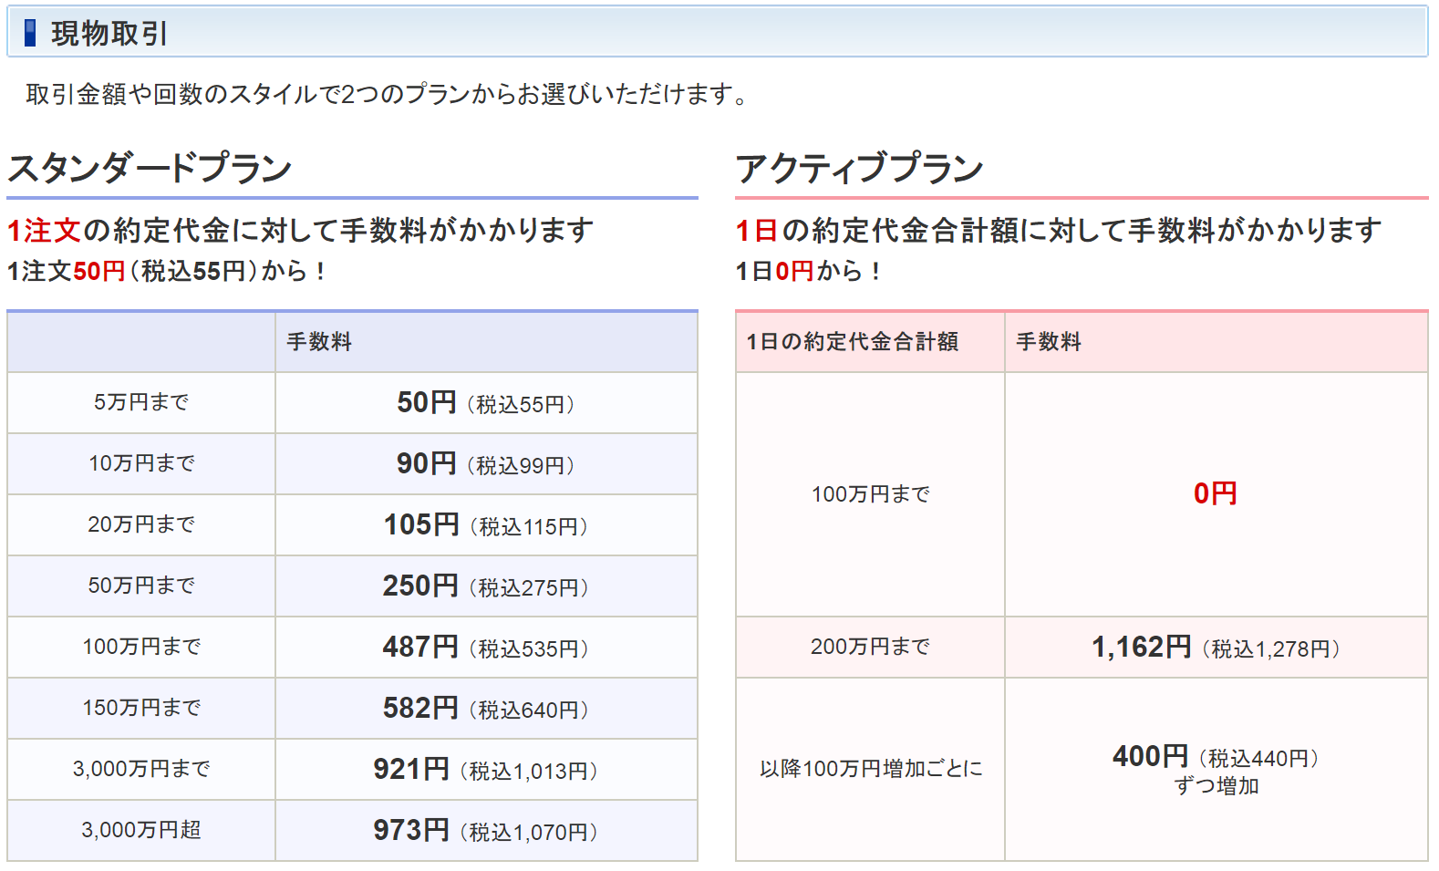Click the 973円 (税込1,070円) fee cell
The height and width of the screenshot is (871, 1439).
coord(486,831)
